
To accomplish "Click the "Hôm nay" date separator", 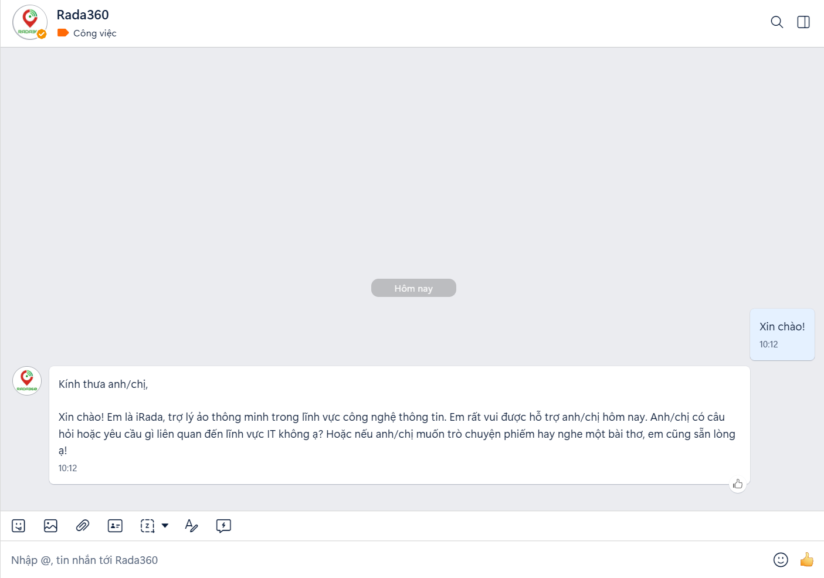I will 413,288.
